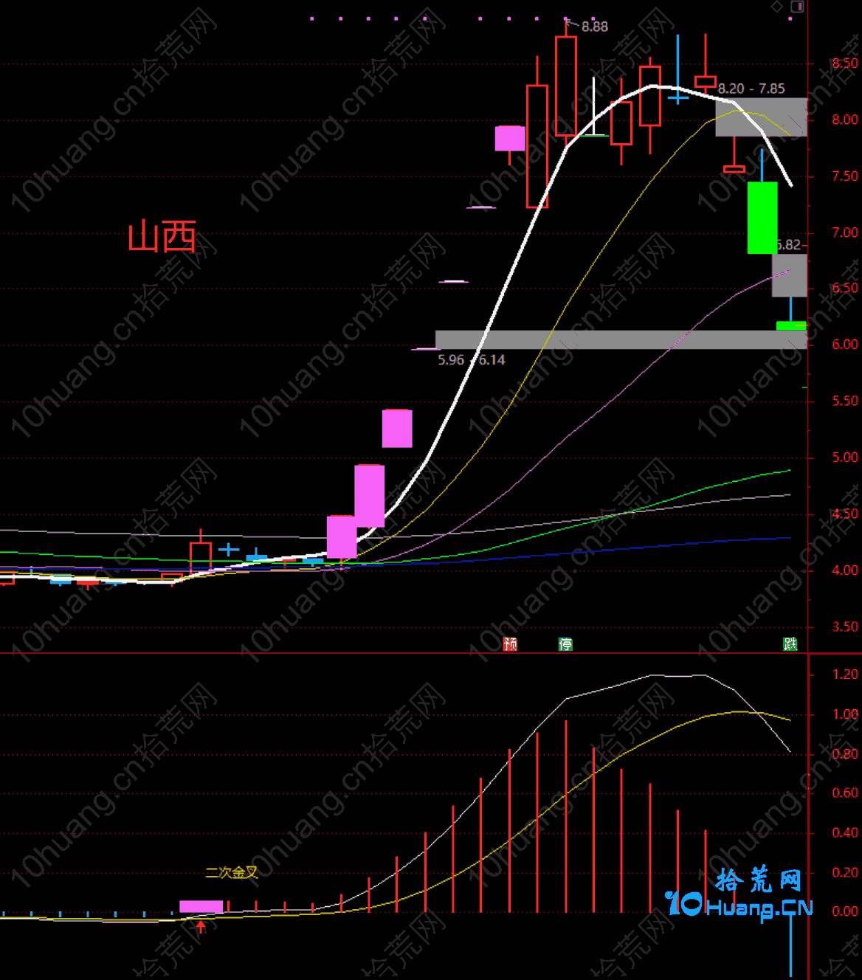Select the magenta signal block under 二次金叉
Screen dimensions: 862x980
pyautogui.click(x=201, y=906)
